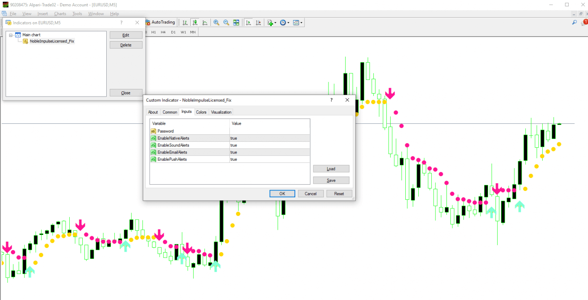Open the Periods dropdown arrow
This screenshot has height=300, width=588.
point(289,22)
